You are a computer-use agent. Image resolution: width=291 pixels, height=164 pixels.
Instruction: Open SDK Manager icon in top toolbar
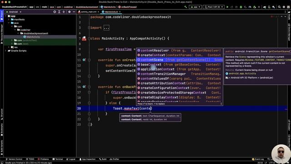tap(274, 7)
